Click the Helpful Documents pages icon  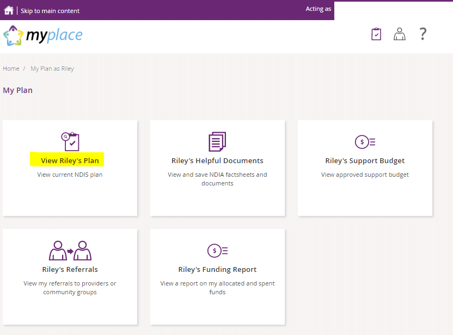click(217, 141)
